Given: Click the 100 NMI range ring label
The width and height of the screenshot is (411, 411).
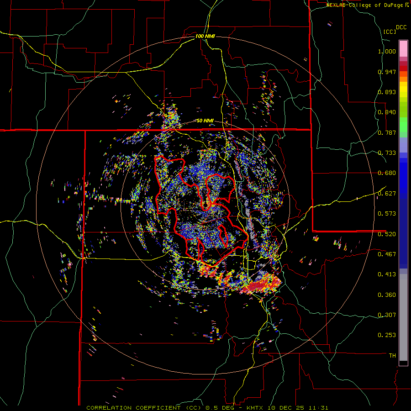Looking at the screenshot, I should tap(205, 36).
